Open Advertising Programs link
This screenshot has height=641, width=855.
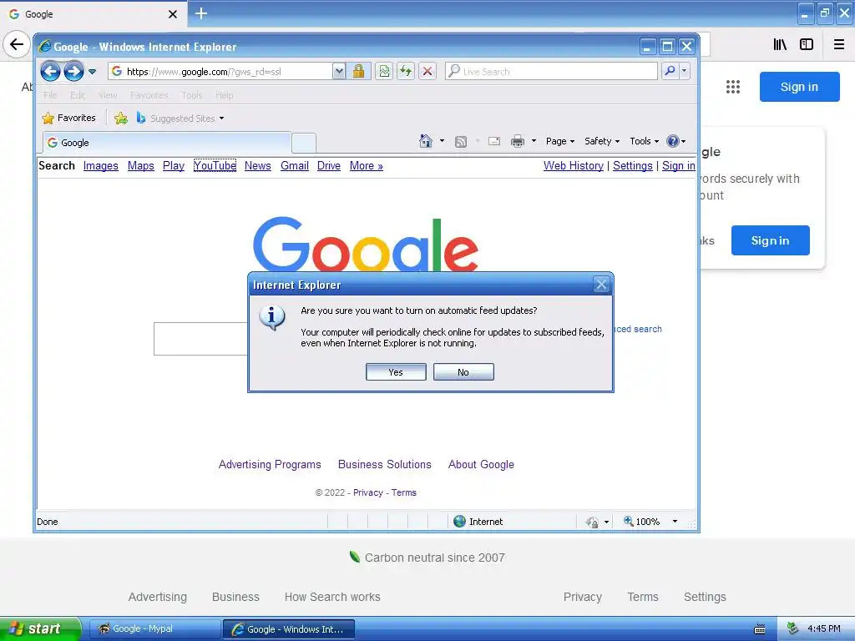[x=270, y=464]
